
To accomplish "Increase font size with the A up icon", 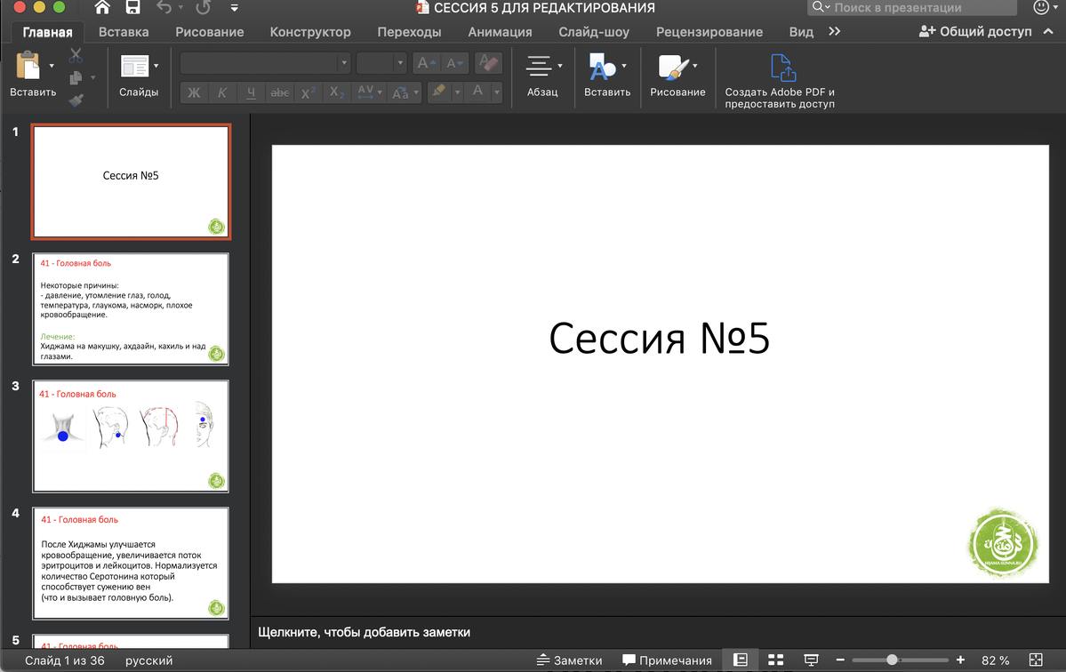I will 426,62.
